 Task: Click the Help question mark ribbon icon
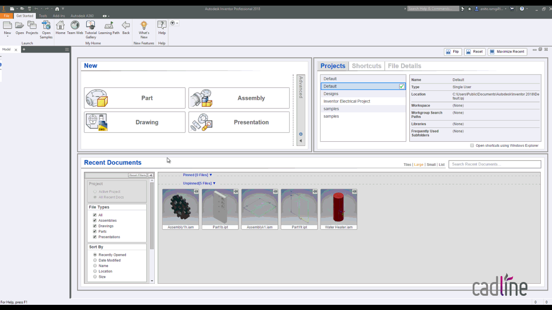point(162,25)
